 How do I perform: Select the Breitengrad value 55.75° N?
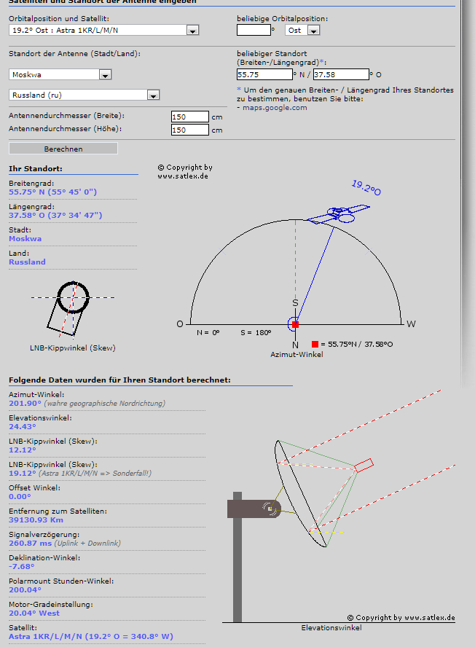pos(53,192)
